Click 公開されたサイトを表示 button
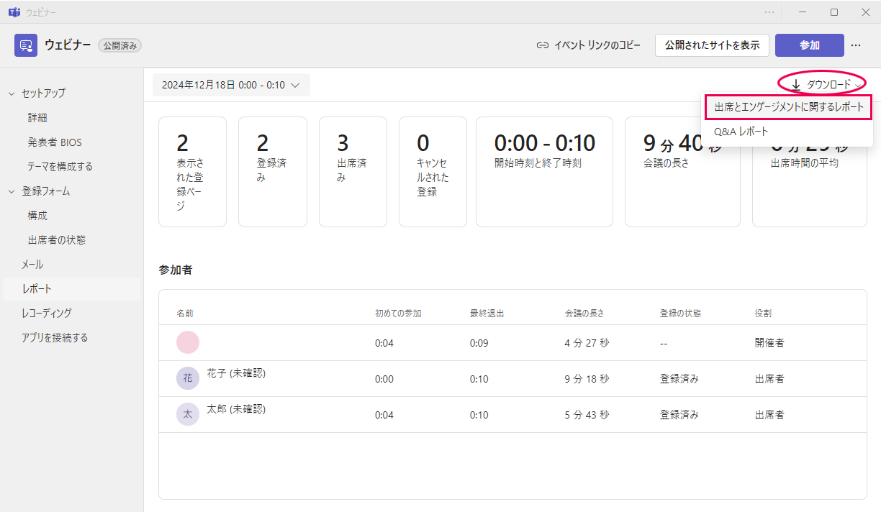 click(712, 45)
